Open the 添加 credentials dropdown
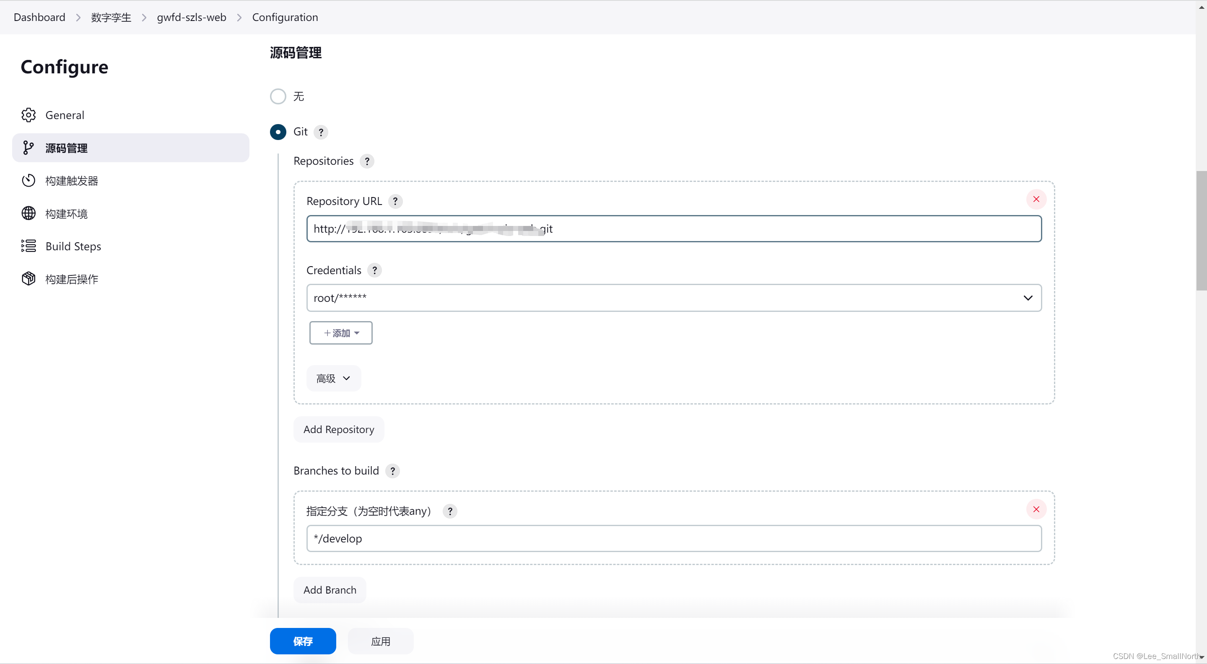The height and width of the screenshot is (664, 1207). (x=341, y=333)
